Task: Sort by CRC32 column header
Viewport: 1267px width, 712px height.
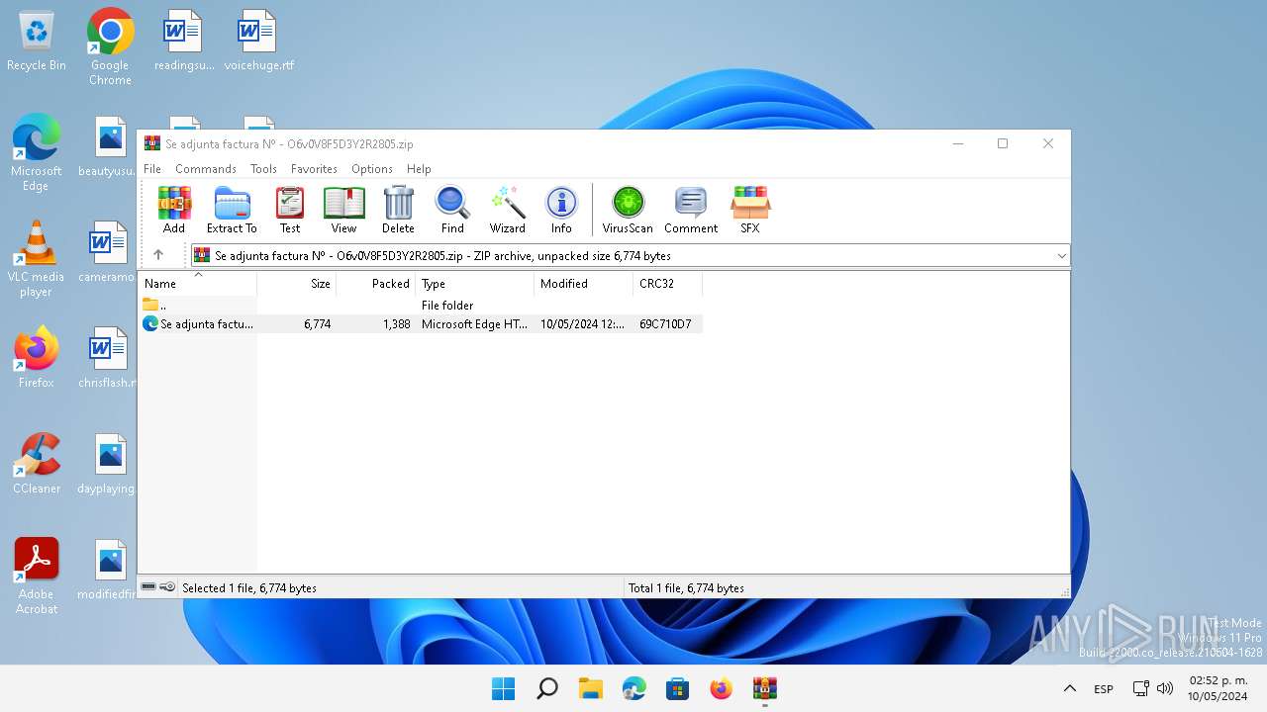Action: 668,284
